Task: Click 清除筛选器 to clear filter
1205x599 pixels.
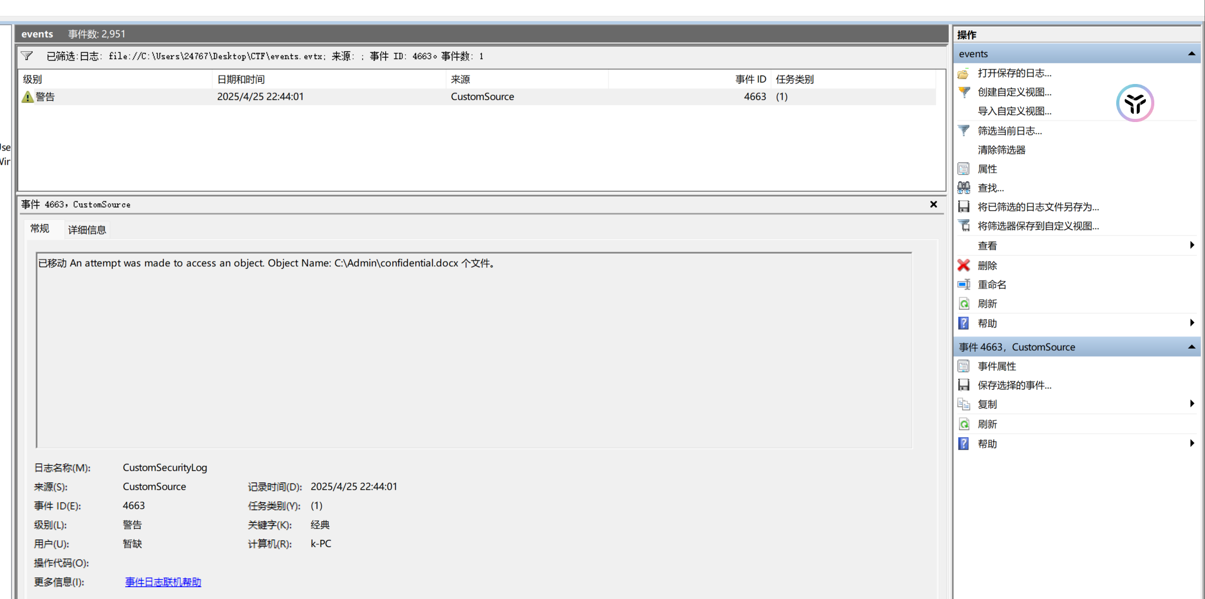Action: pyautogui.click(x=1001, y=150)
